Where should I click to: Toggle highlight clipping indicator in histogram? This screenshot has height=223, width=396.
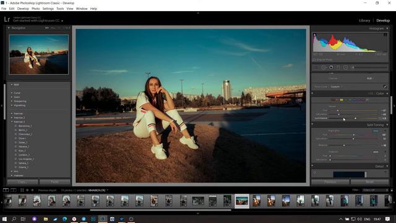click(385, 35)
